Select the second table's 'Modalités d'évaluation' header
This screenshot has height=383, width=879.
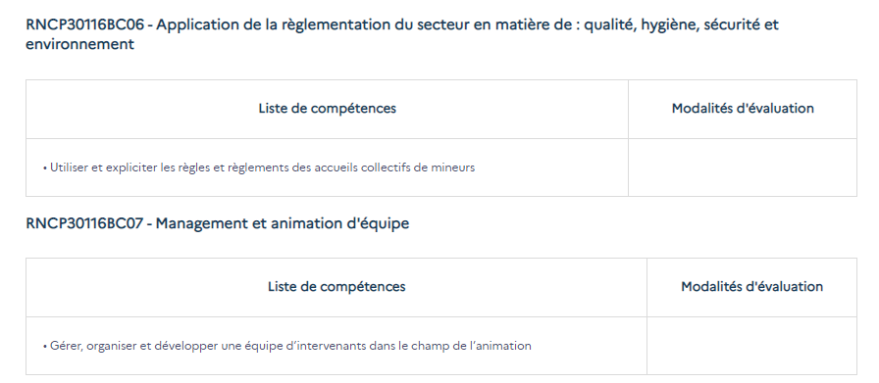click(751, 287)
